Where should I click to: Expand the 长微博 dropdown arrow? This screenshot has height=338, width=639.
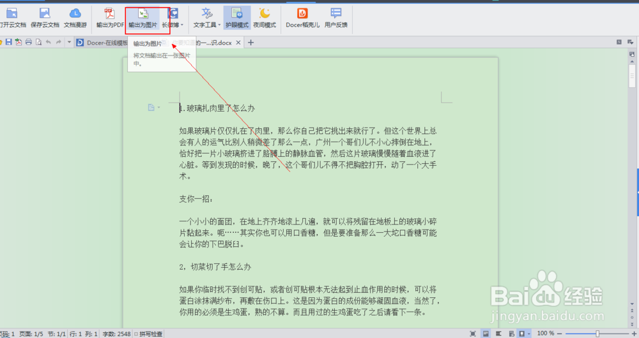click(182, 25)
